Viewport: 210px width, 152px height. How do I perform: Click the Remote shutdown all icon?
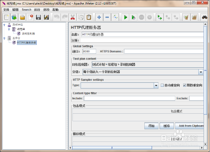[x=176, y=17]
